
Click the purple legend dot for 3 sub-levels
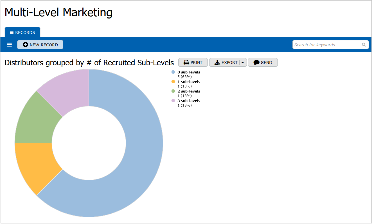point(173,101)
